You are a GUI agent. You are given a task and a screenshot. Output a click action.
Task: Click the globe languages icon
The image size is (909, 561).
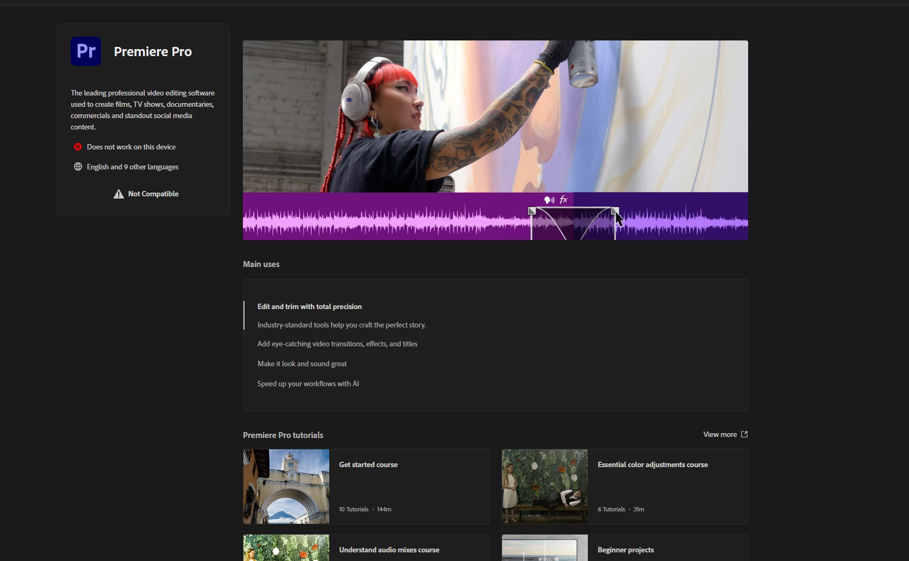pyautogui.click(x=78, y=167)
